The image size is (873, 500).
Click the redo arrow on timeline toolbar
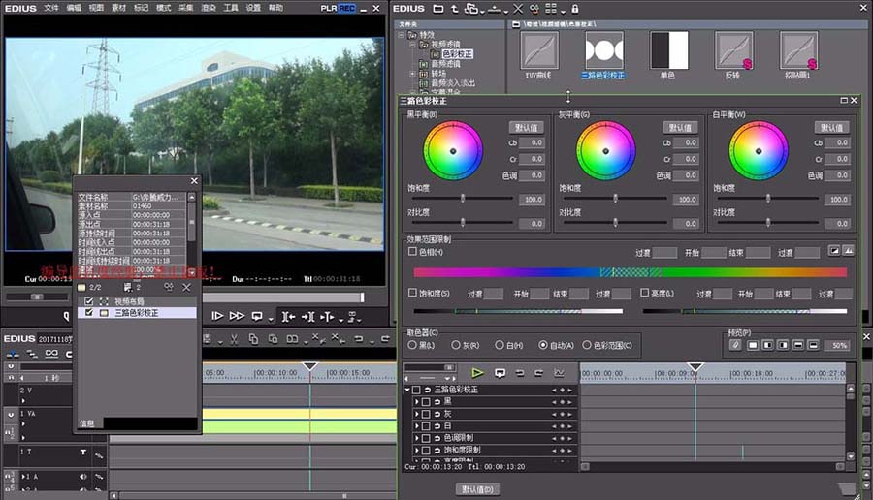pos(385,339)
